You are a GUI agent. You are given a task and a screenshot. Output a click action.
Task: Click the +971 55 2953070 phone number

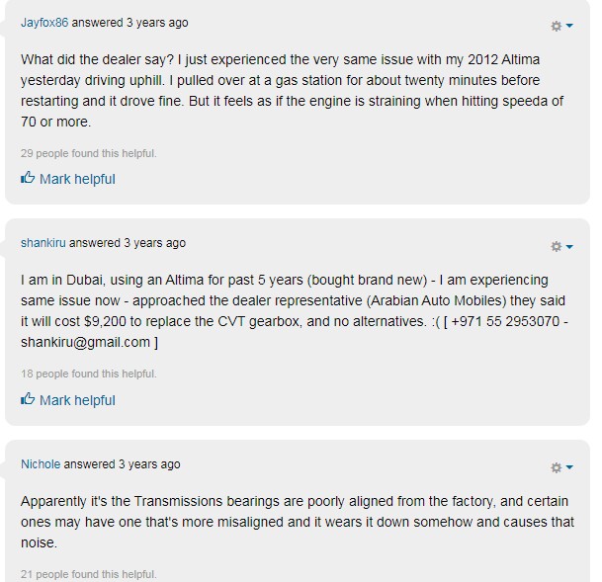pyautogui.click(x=504, y=323)
